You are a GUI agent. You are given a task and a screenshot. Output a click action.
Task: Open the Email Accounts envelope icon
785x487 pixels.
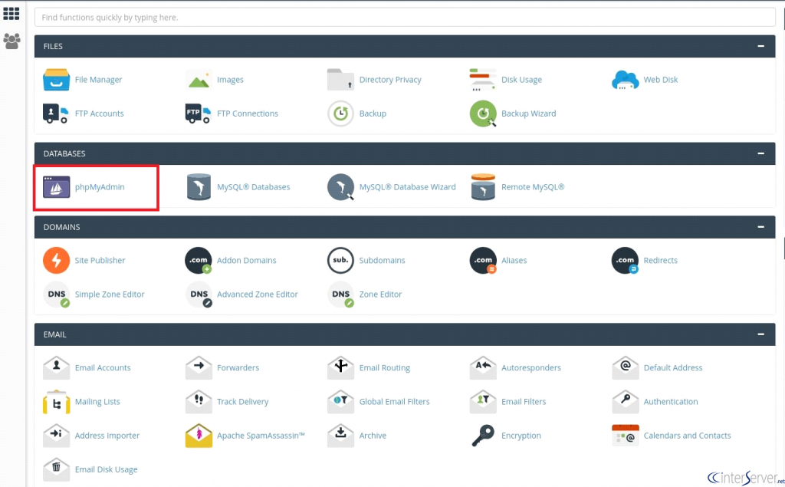pos(56,368)
